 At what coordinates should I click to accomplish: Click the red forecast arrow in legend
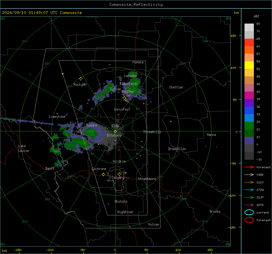click(249, 167)
